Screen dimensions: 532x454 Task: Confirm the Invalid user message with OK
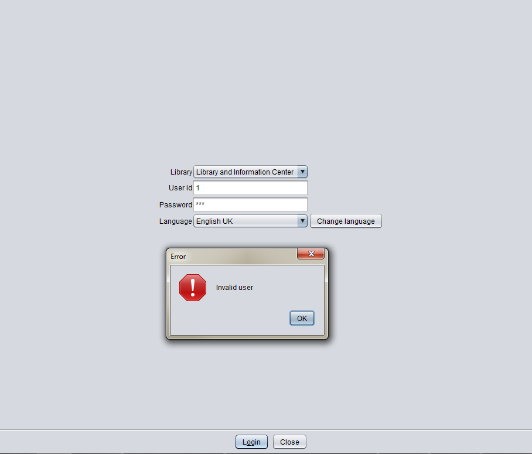(x=302, y=318)
